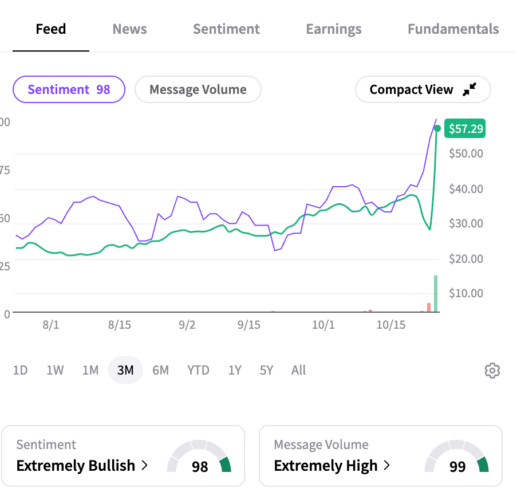Show the All time range

pyautogui.click(x=298, y=371)
